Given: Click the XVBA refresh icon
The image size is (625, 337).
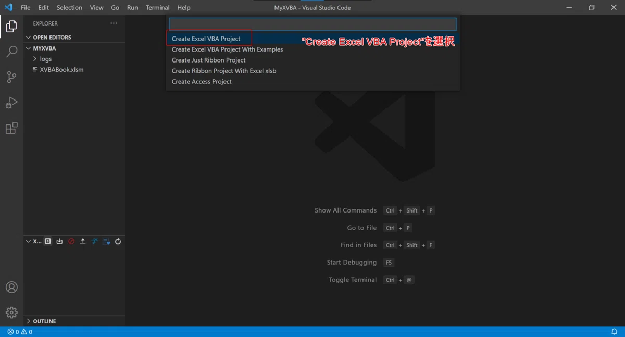Looking at the screenshot, I should coord(118,241).
